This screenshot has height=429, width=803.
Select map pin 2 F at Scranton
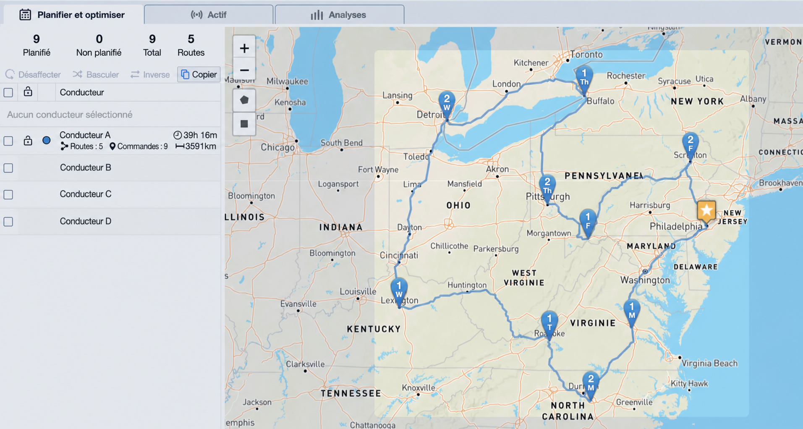[x=690, y=145]
